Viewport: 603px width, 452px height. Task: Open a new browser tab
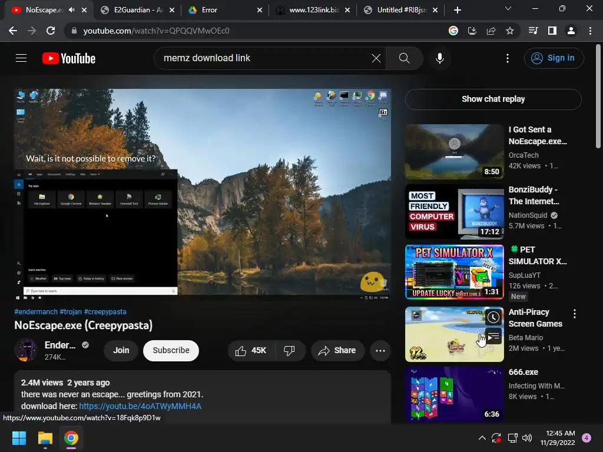457,10
